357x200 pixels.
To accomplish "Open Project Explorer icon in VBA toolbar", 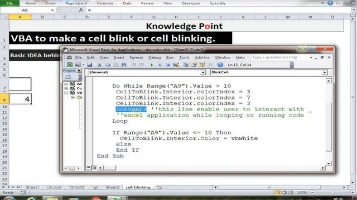I will (186, 65).
